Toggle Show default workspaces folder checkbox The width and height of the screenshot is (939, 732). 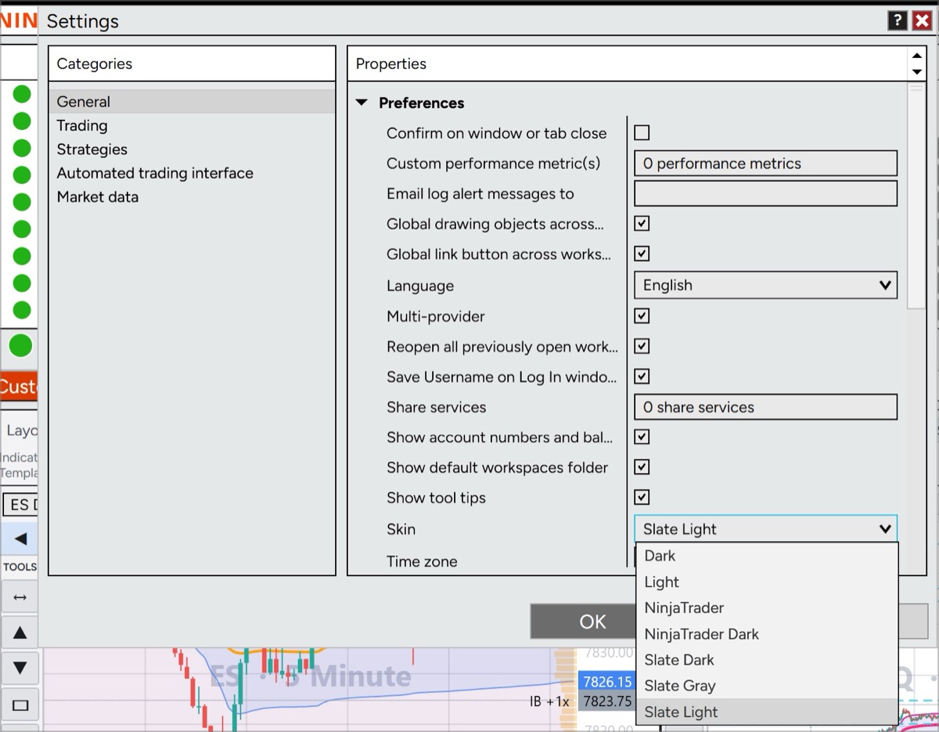[642, 467]
